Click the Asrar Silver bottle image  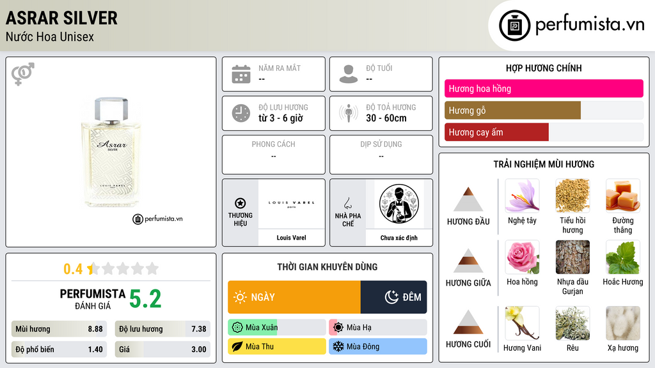tap(111, 152)
